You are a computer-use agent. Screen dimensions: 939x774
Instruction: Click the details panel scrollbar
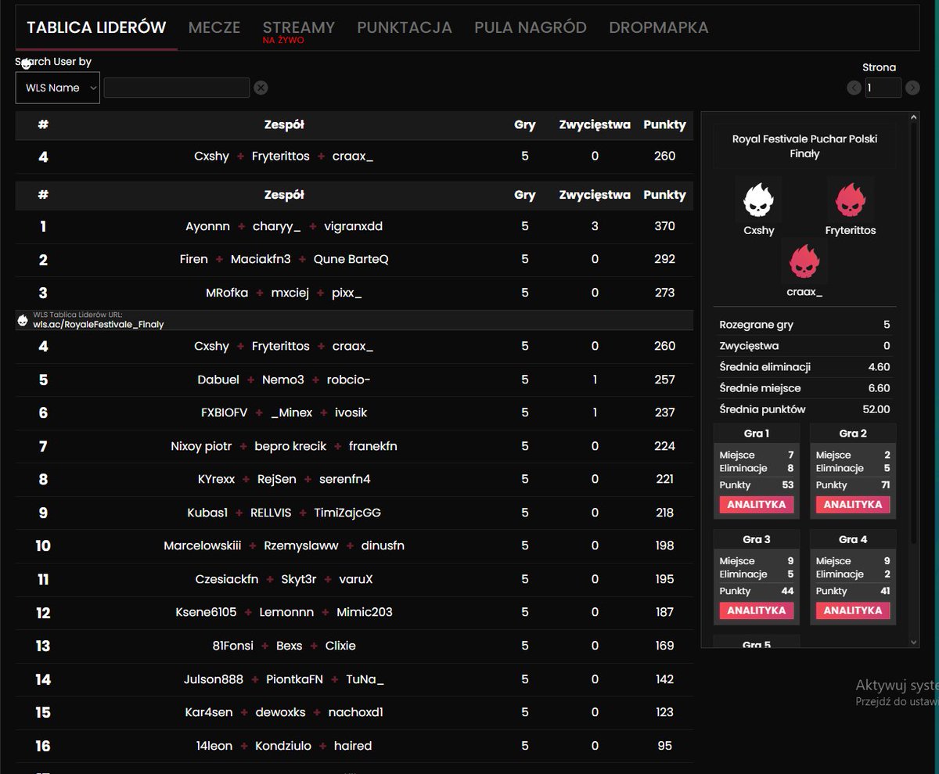tap(913, 333)
